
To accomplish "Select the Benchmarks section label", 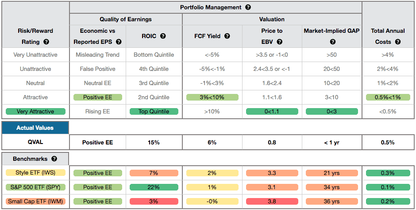I will [30, 159].
